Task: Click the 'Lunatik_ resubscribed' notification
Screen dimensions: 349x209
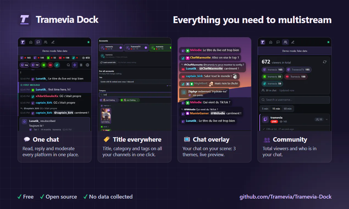Action: tap(55, 124)
